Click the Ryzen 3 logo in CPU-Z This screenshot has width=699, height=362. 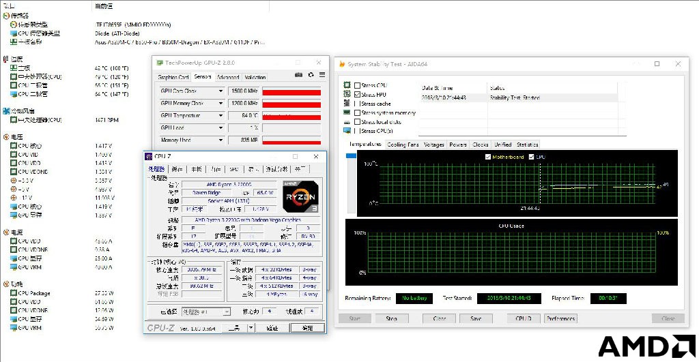click(300, 196)
